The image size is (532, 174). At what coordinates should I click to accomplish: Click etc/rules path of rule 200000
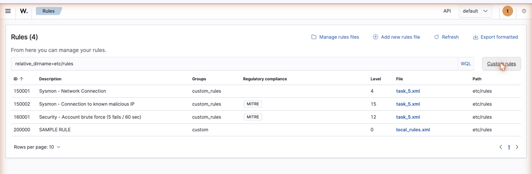tap(482, 130)
